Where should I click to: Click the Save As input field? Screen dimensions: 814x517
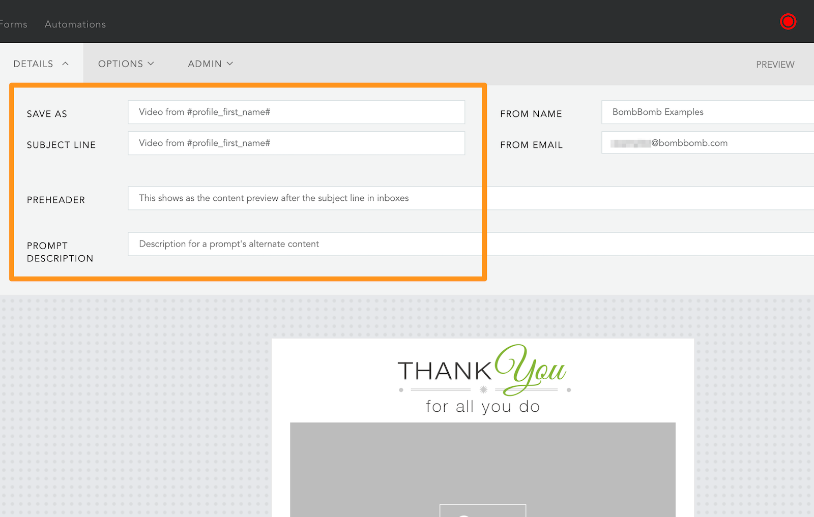296,112
